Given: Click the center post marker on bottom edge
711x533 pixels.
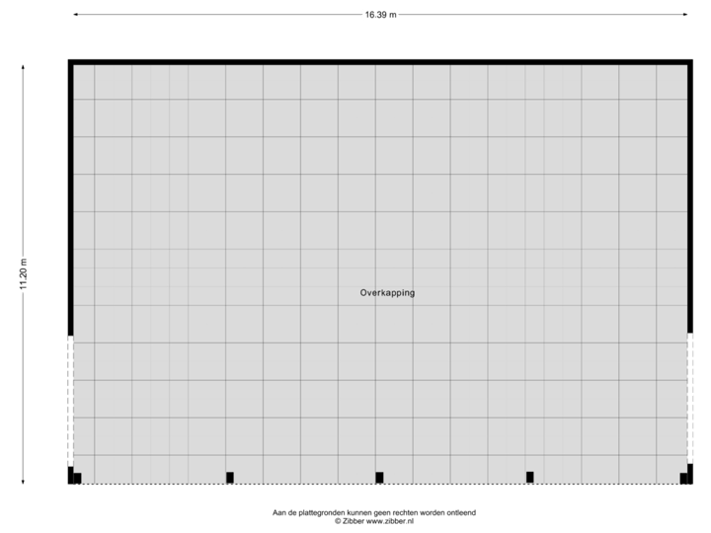Looking at the screenshot, I should 379,478.
